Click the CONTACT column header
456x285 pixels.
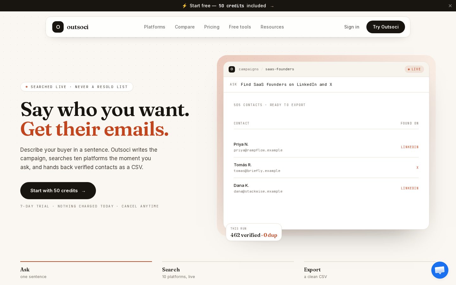(242, 123)
